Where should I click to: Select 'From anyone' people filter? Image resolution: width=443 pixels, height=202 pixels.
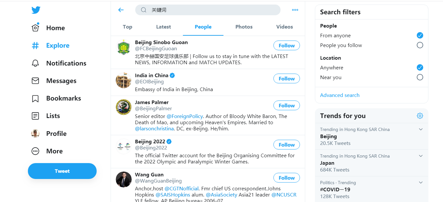click(420, 35)
